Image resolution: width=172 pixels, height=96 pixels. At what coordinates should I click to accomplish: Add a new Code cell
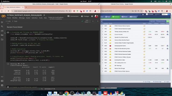(8, 21)
